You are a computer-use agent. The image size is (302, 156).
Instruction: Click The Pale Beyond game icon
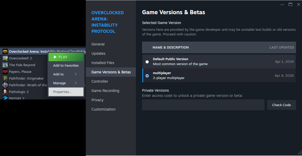click(x=5, y=65)
